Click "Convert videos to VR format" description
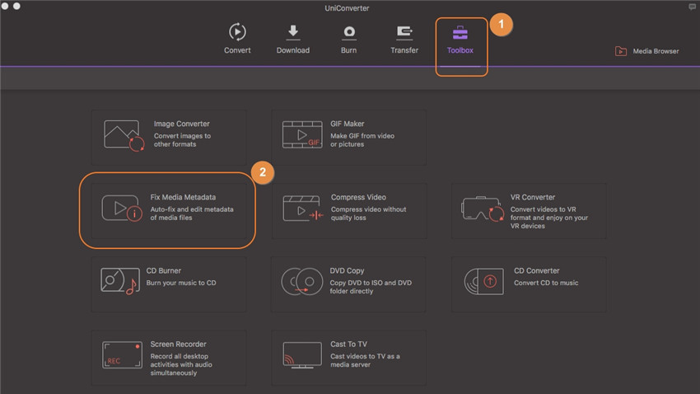This screenshot has width=700, height=394. [549, 218]
